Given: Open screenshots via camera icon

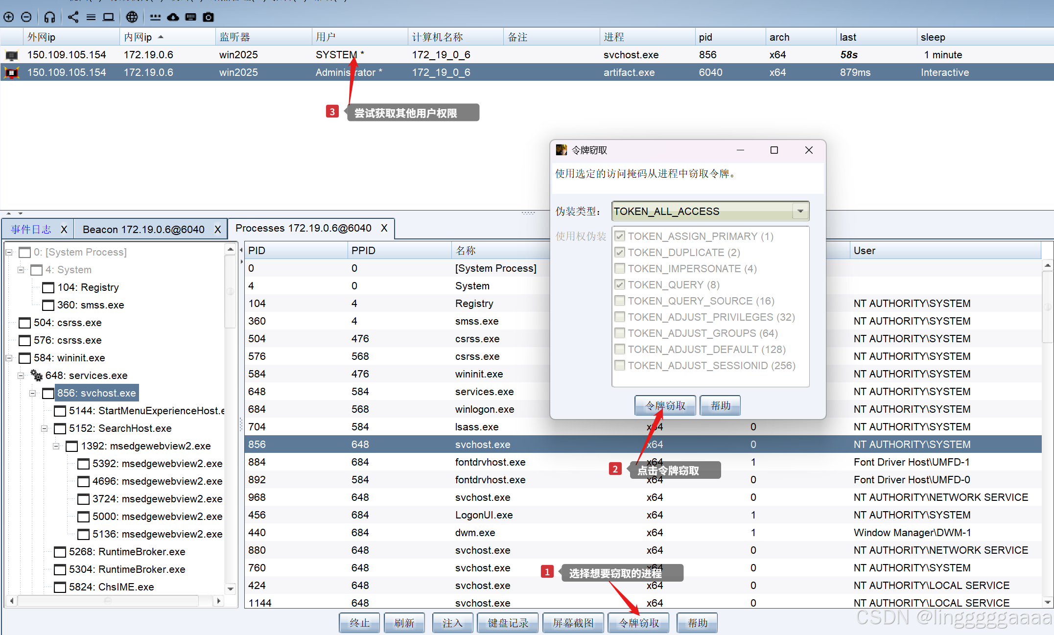Looking at the screenshot, I should (209, 17).
